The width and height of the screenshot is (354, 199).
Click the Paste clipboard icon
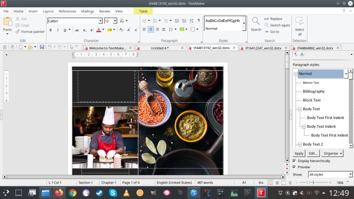pyautogui.click(x=8, y=22)
